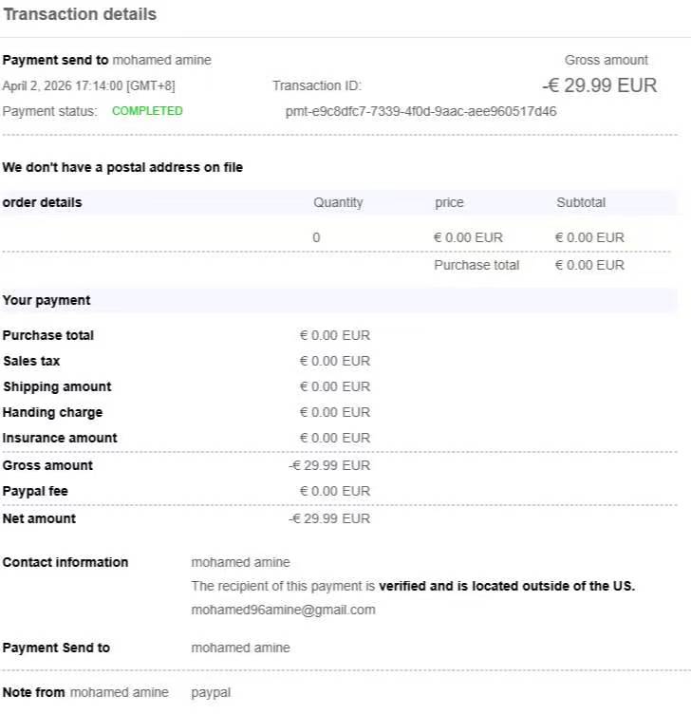Image resolution: width=691 pixels, height=714 pixels.
Task: Click the Handing charge row label
Action: click(52, 412)
